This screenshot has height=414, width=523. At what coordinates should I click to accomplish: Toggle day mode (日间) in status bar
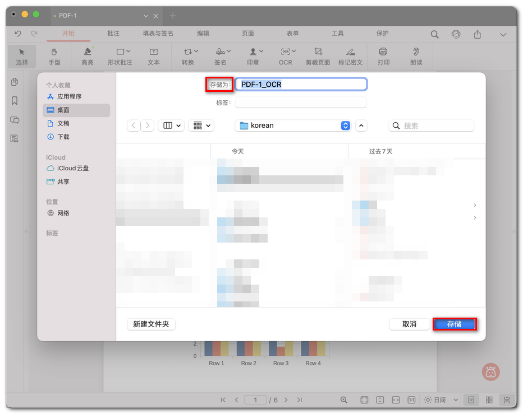click(x=437, y=400)
